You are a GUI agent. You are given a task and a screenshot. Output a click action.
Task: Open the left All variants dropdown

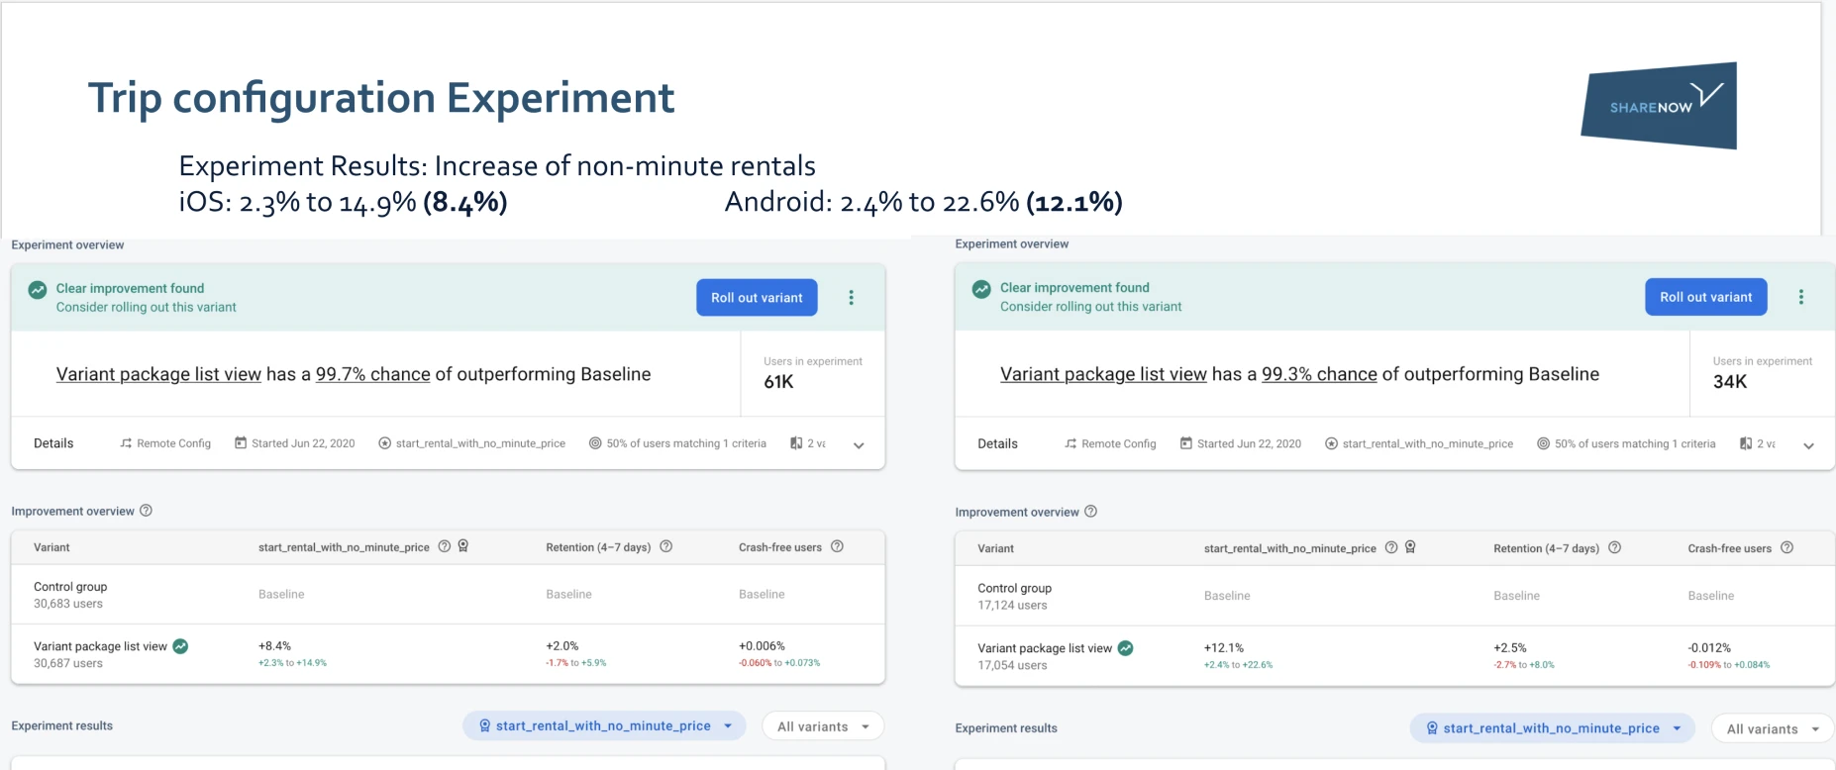822,726
